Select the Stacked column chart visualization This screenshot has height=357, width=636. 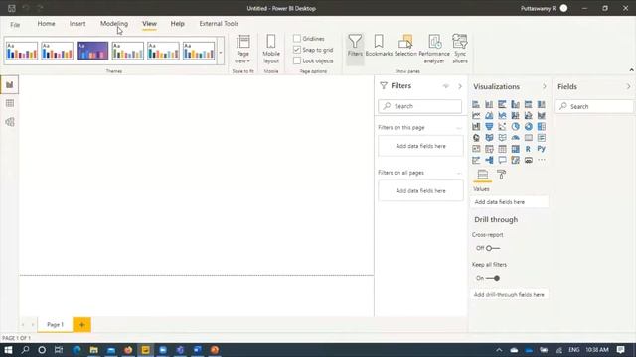489,104
